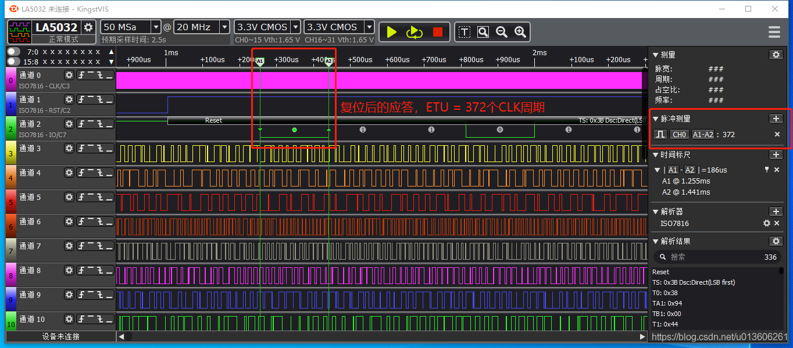
Task: Open the hamburger menu at top right
Action: tap(774, 32)
